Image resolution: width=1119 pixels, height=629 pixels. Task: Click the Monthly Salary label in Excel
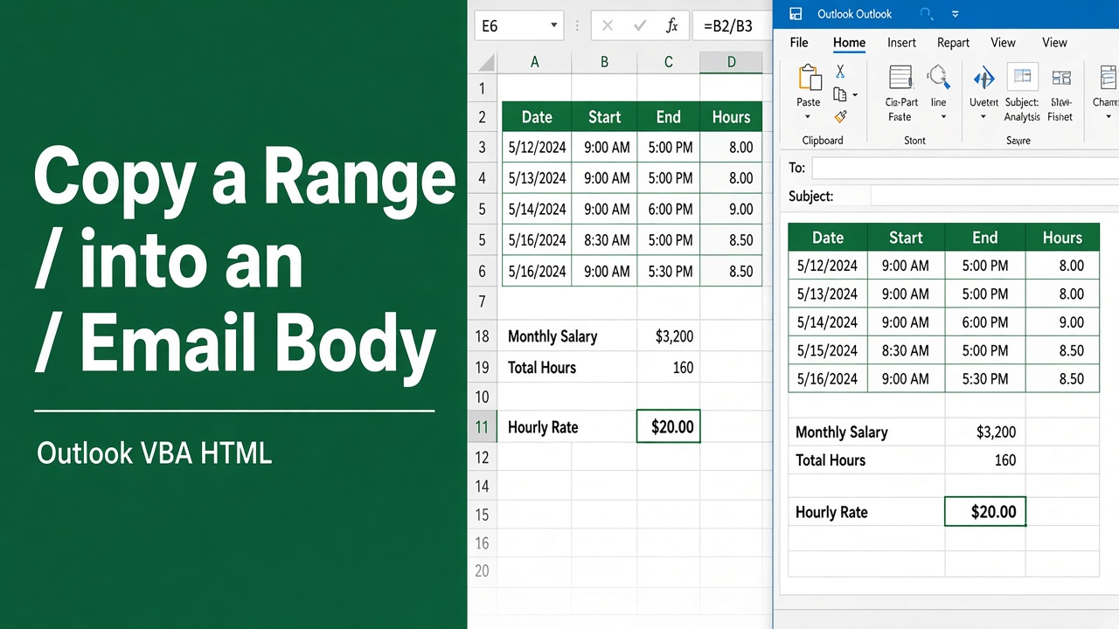553,336
